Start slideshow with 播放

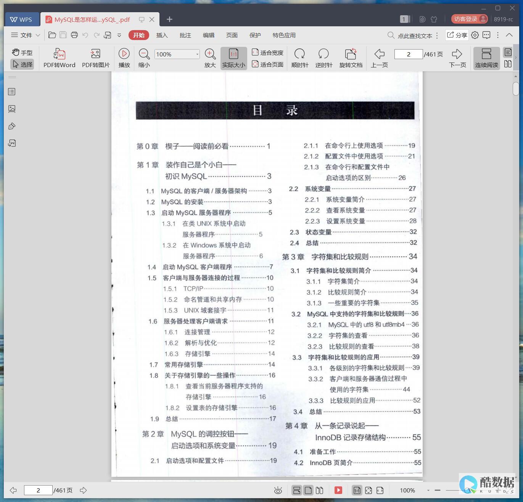pyautogui.click(x=124, y=58)
